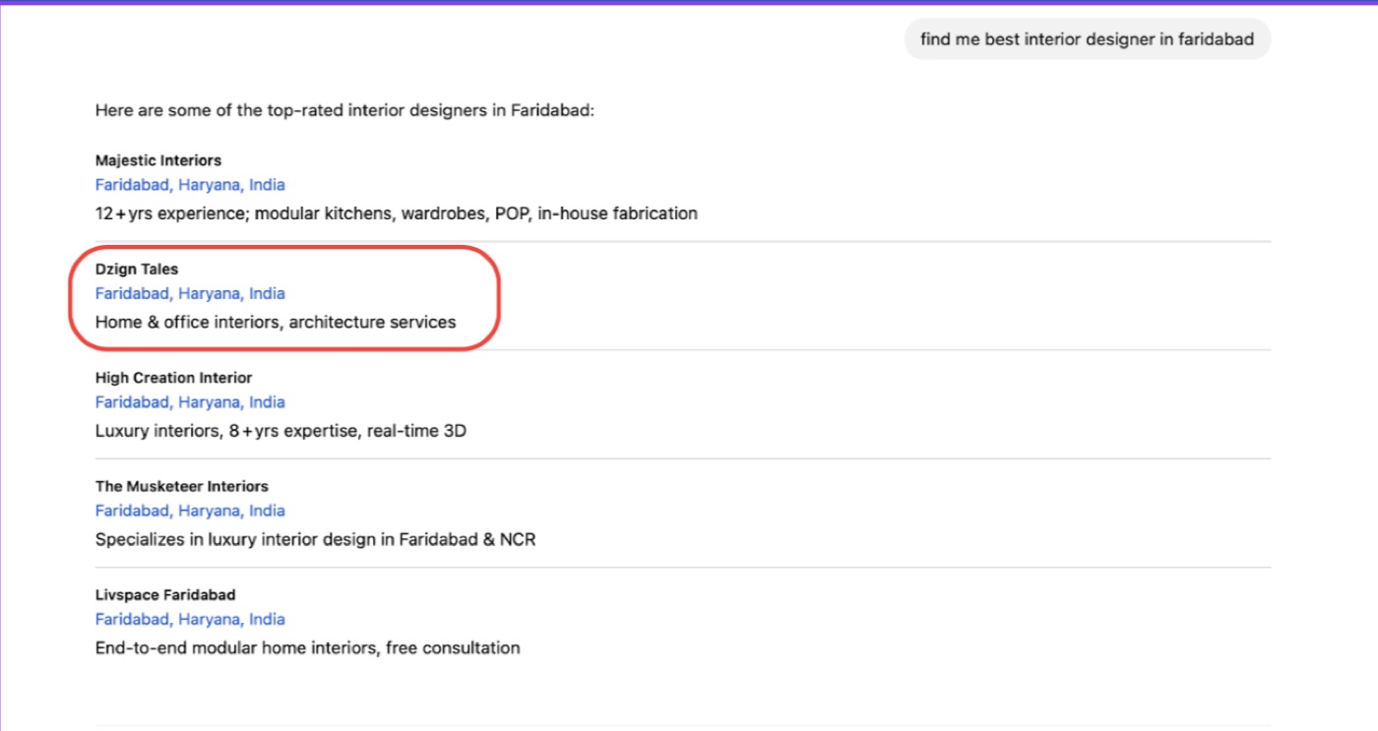Screen dimensions: 1378x731
Task: Click the Majestic Interiors heading
Action: tap(158, 160)
